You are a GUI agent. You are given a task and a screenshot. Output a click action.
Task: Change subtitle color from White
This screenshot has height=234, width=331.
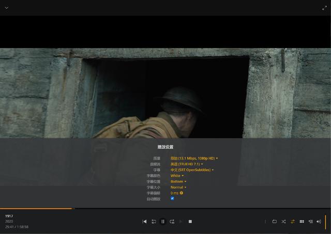[177, 176]
